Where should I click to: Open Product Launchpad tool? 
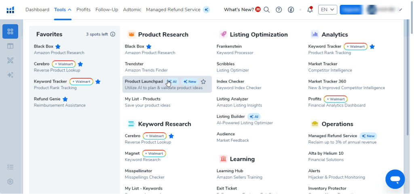(x=167, y=84)
